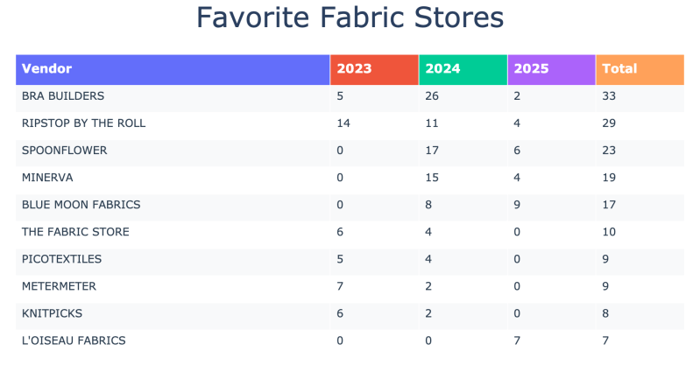The image size is (700, 365).
Task: Select the PICOTEXTILES vendor cell
Action: click(62, 259)
